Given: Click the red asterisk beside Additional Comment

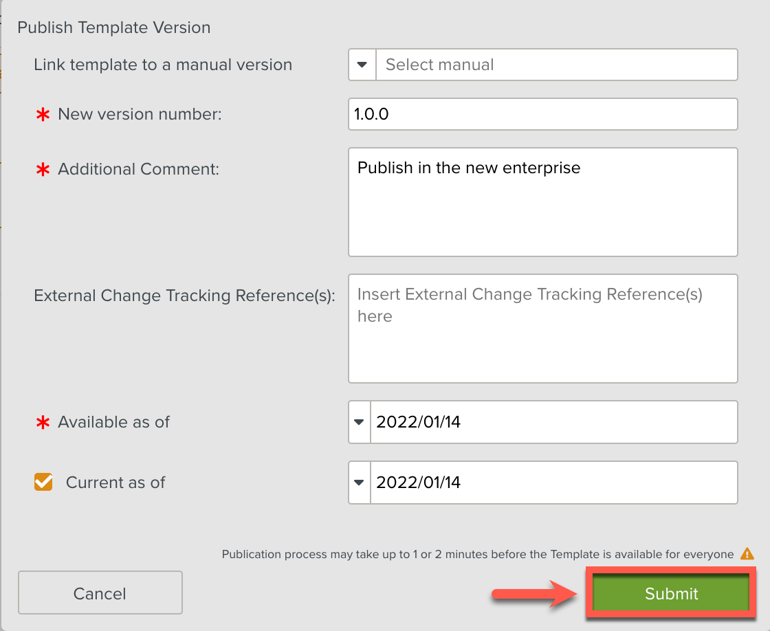Looking at the screenshot, I should (x=43, y=170).
